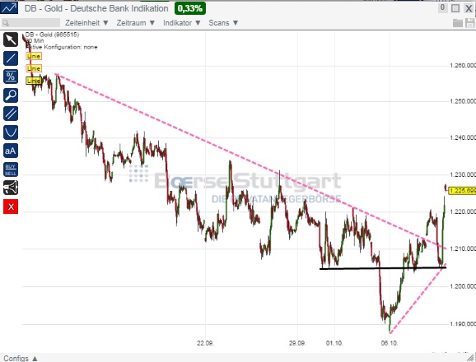Maximize the chart window

[455, 8]
